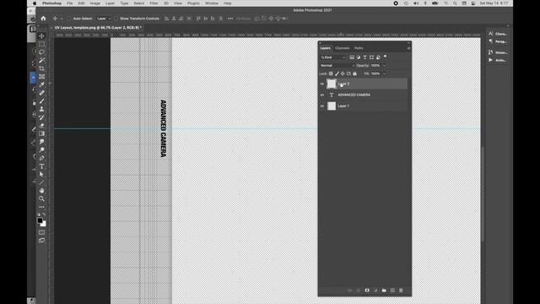Select the Healing Brush tool
The height and width of the screenshot is (304, 540).
coord(41,93)
